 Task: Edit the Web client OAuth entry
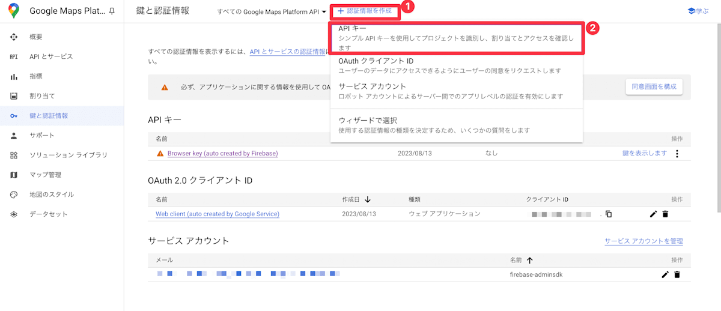(x=654, y=214)
